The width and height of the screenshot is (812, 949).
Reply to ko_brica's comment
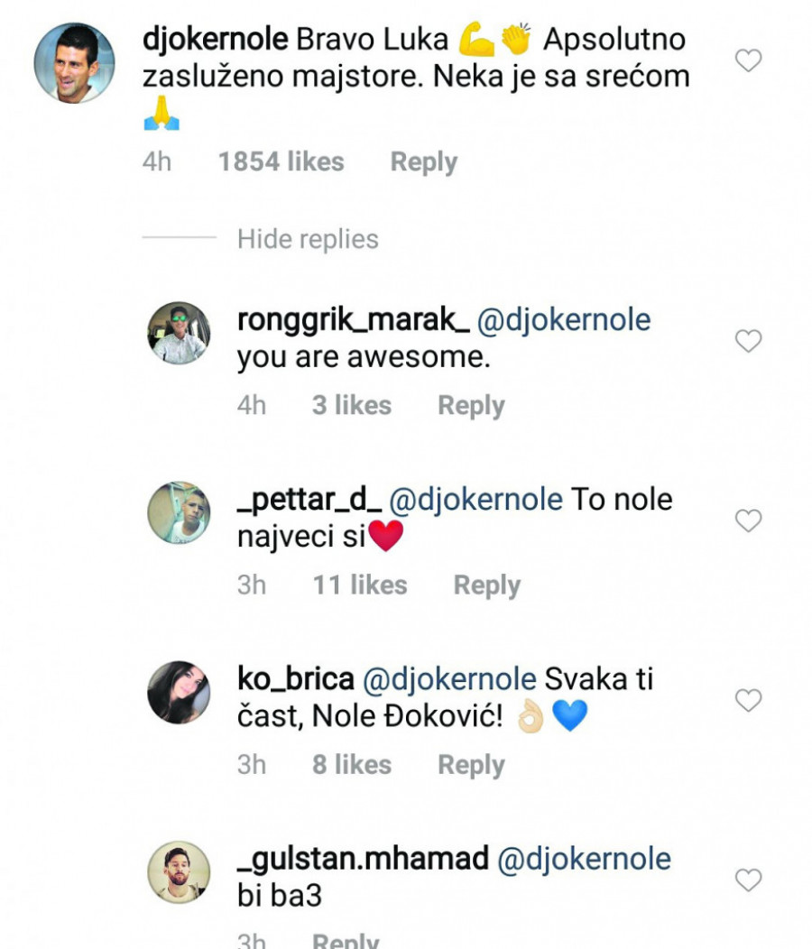(x=471, y=765)
